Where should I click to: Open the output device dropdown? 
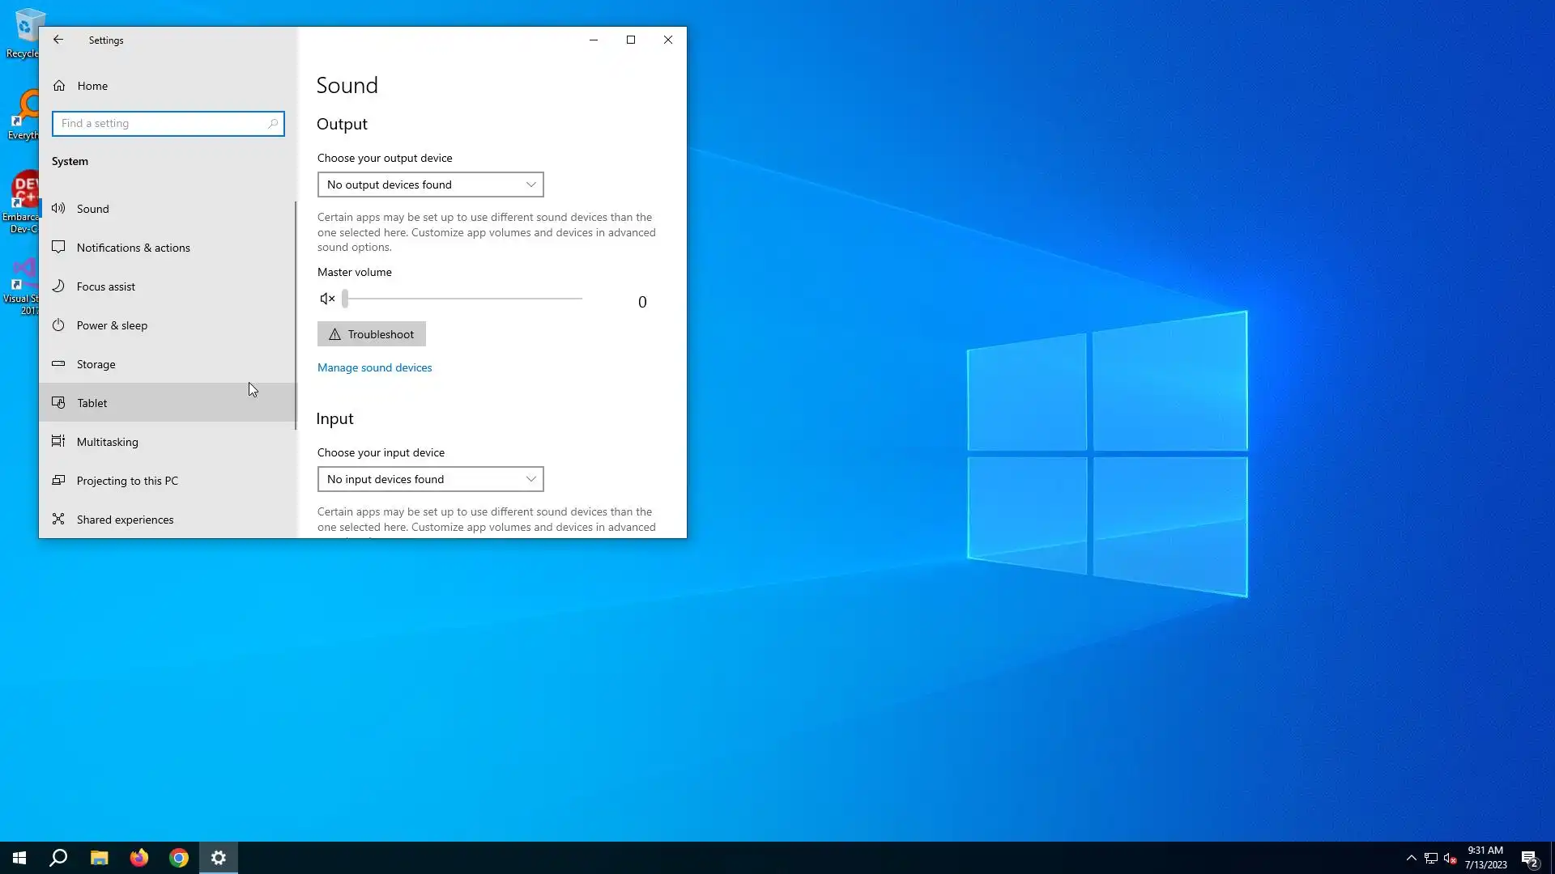430,185
